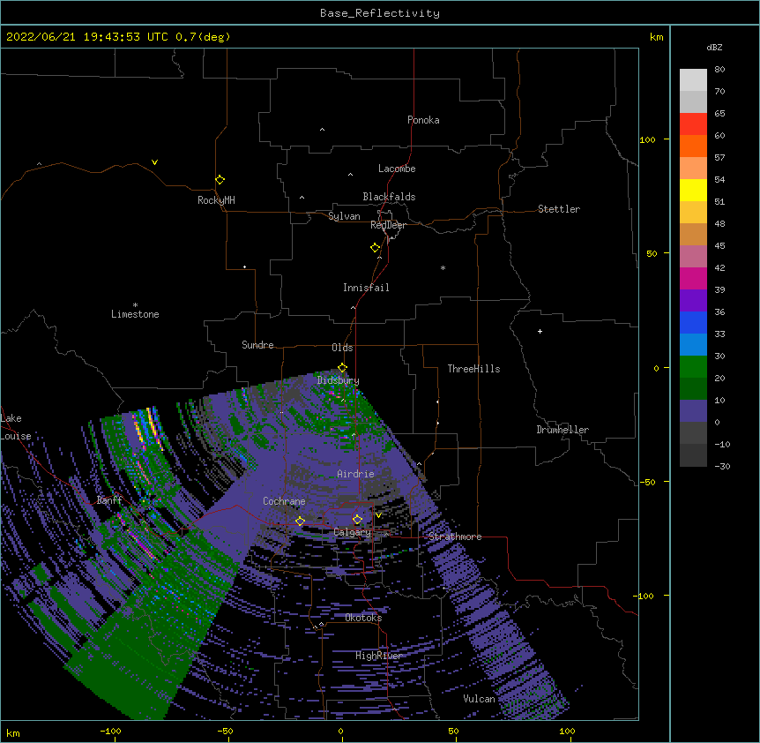Click the Stettler city label
Viewport: 760px width, 743px height.
click(559, 209)
